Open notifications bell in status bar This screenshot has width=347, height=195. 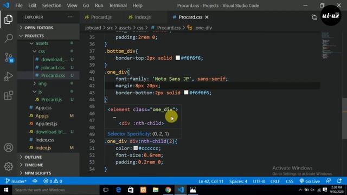coord(339,181)
